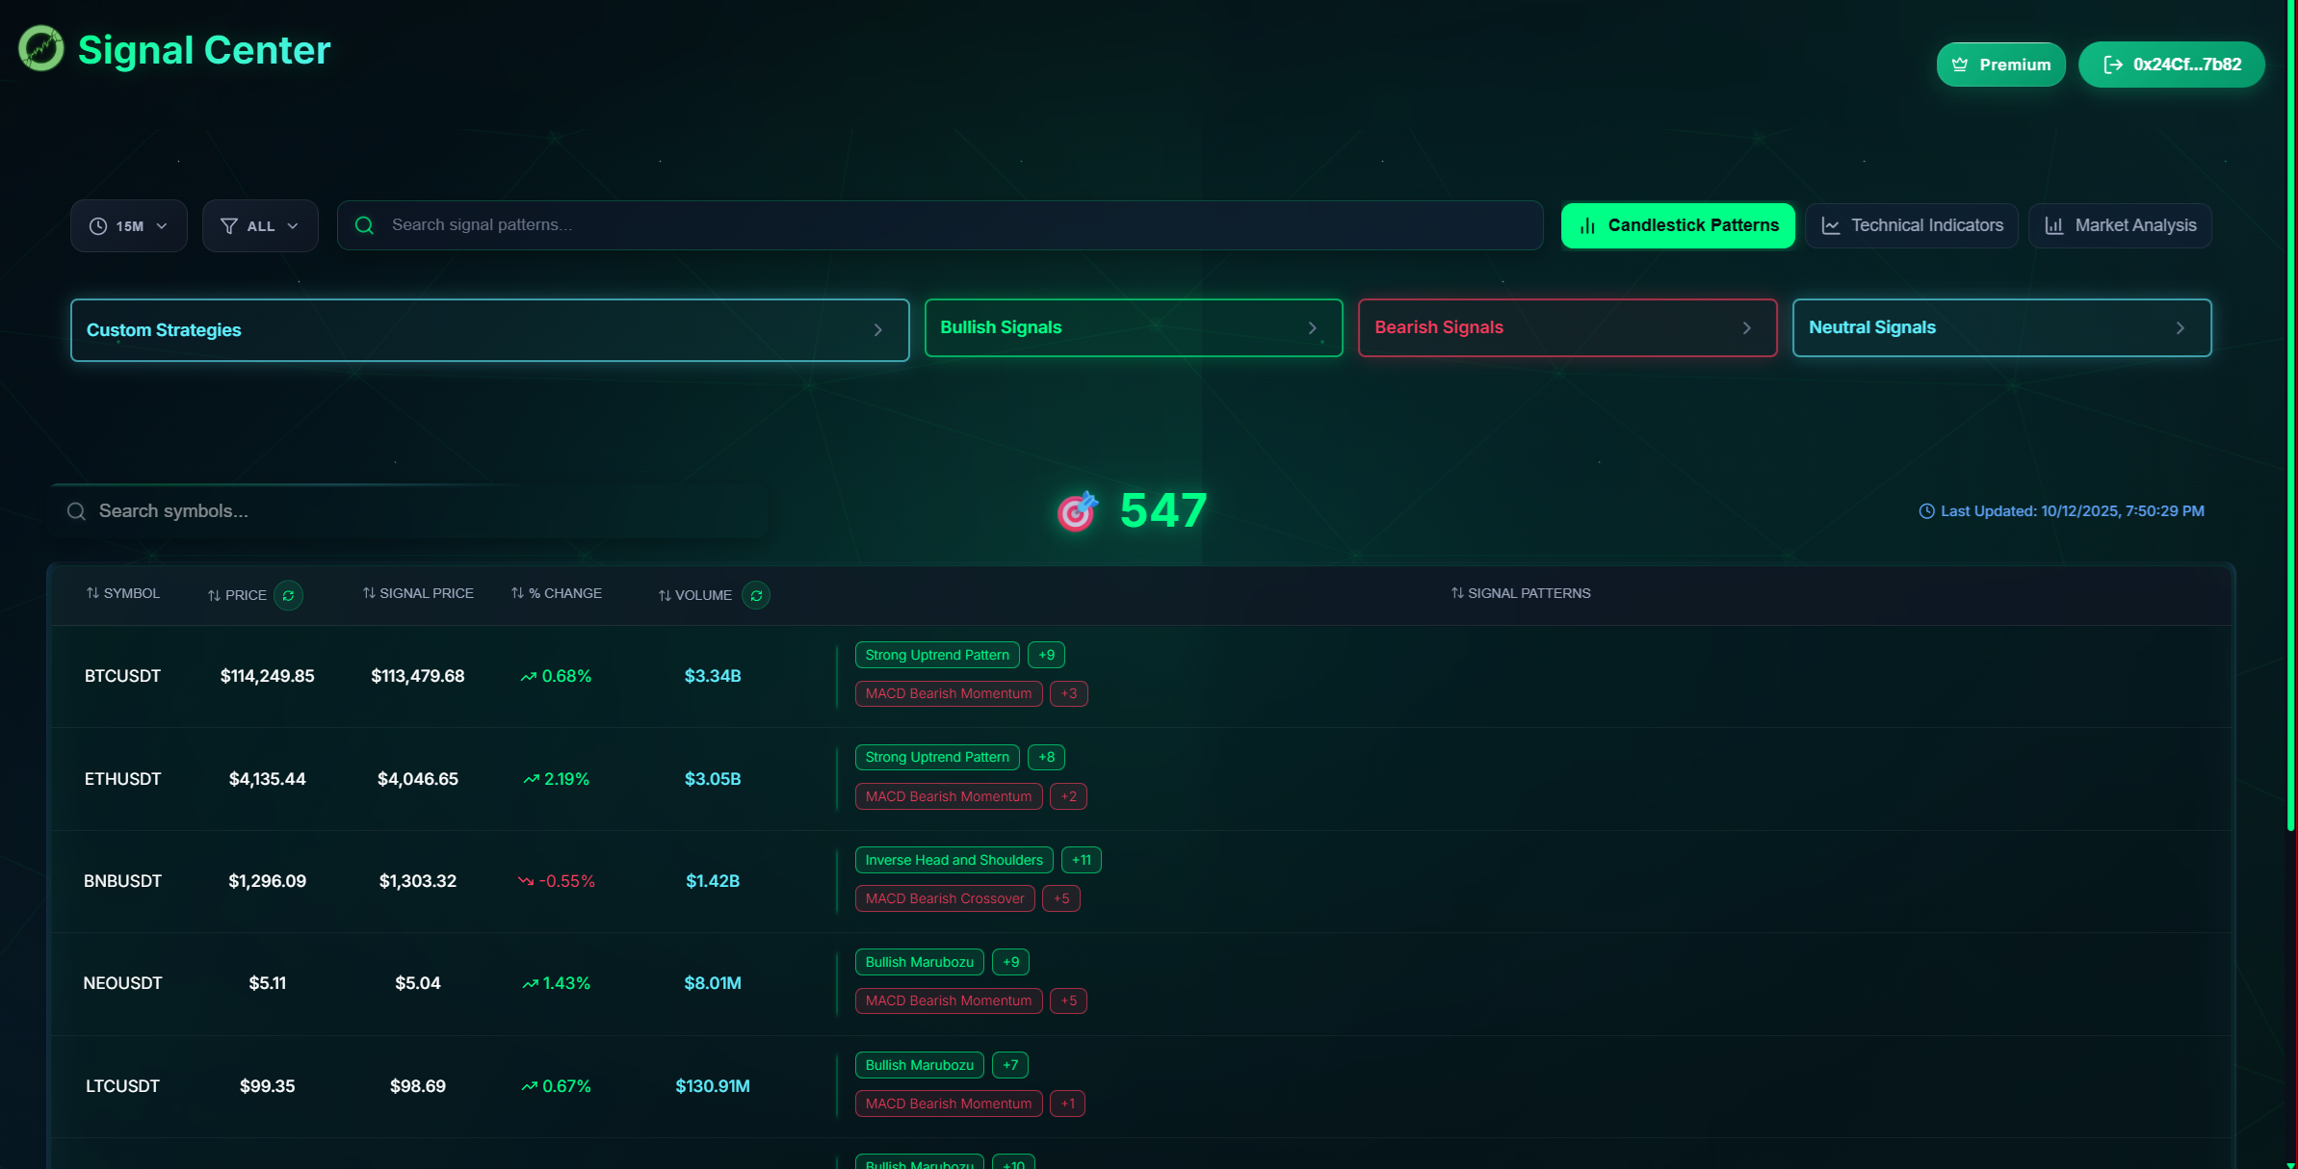
Task: Click the target icon beside 547
Action: point(1077,510)
